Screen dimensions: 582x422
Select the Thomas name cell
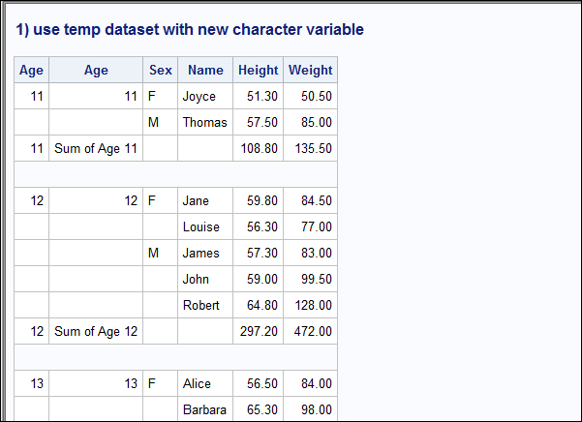tap(205, 122)
